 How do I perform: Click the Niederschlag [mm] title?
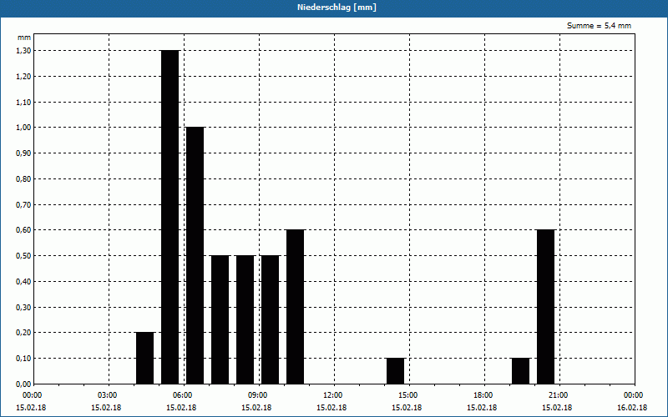[337, 8]
